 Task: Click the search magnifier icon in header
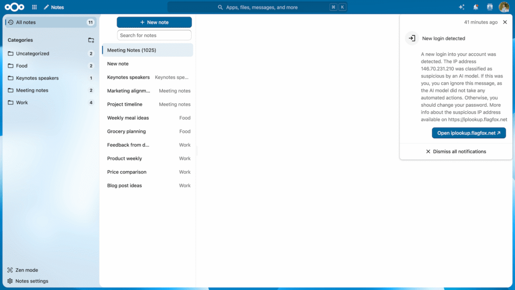(x=220, y=7)
